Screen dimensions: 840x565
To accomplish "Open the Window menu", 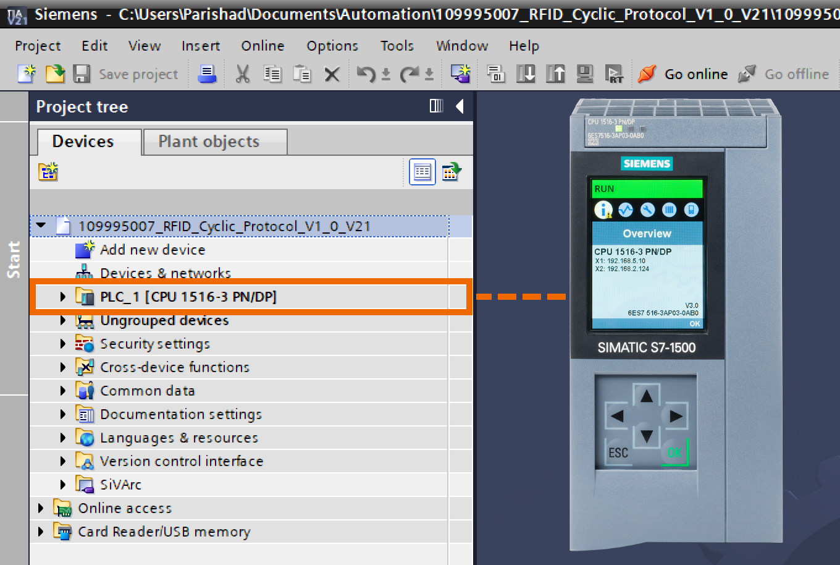I will click(x=462, y=46).
